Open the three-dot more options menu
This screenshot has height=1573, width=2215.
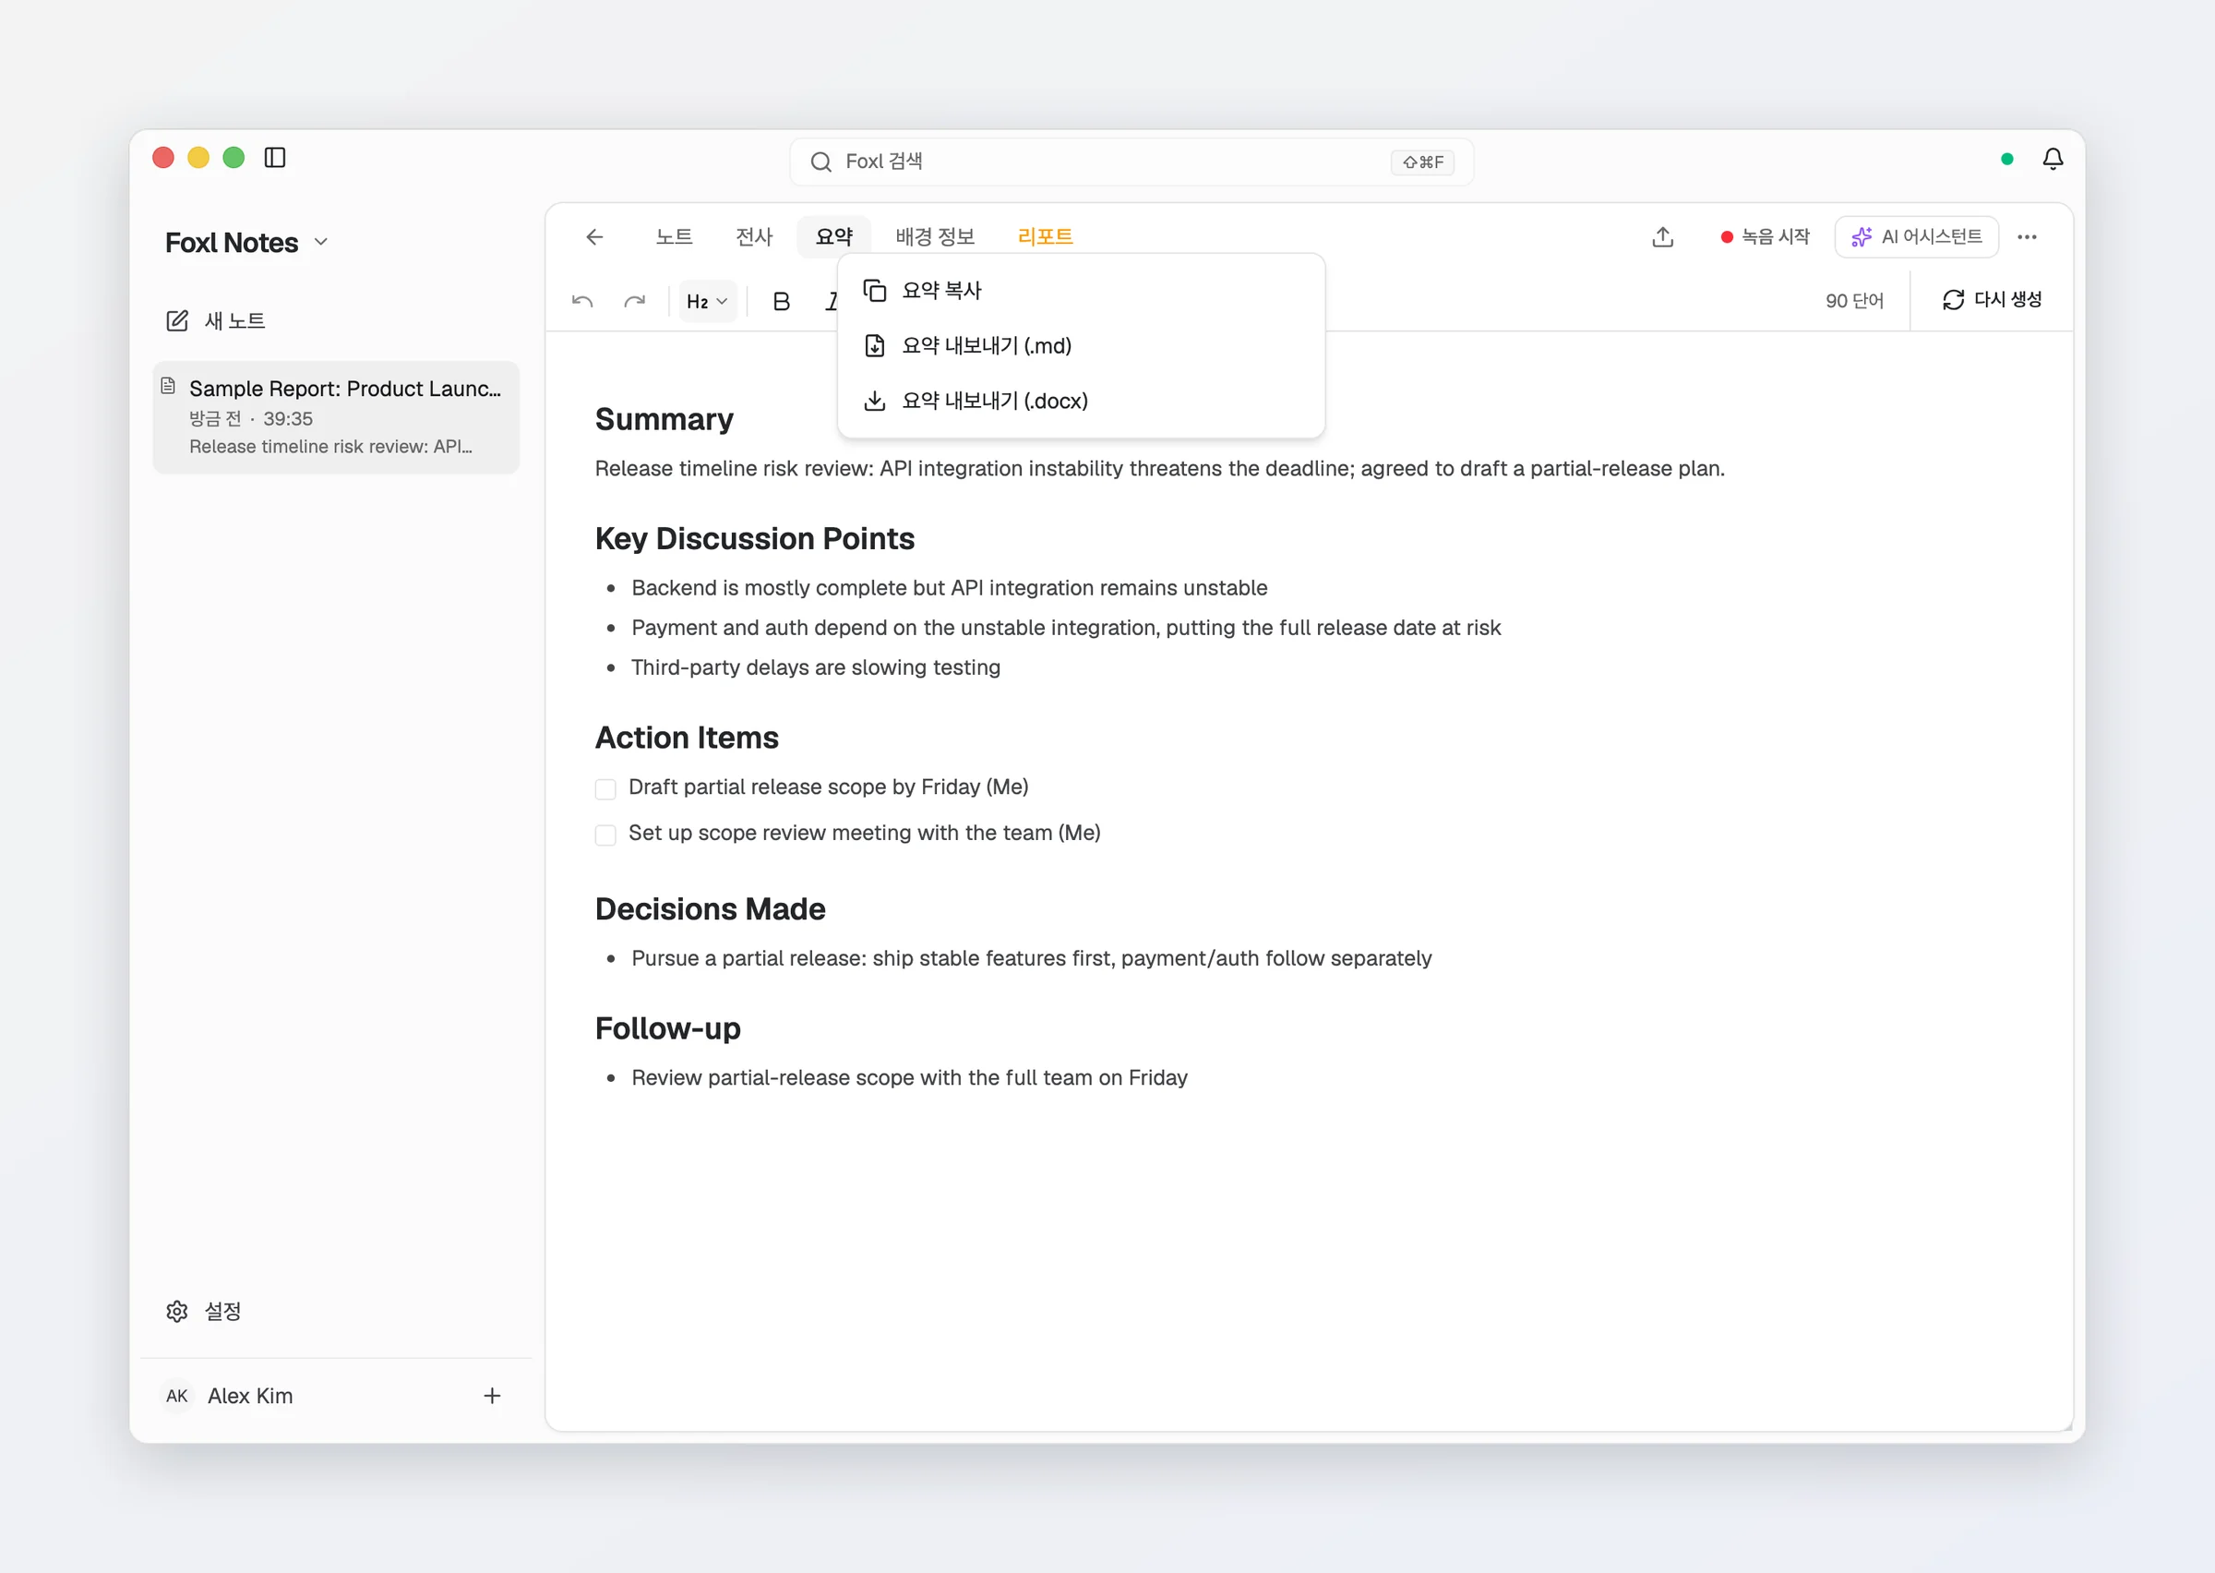pyautogui.click(x=2028, y=237)
